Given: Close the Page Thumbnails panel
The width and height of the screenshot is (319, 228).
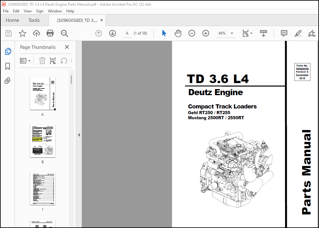Looking at the screenshot, I should coord(67,47).
